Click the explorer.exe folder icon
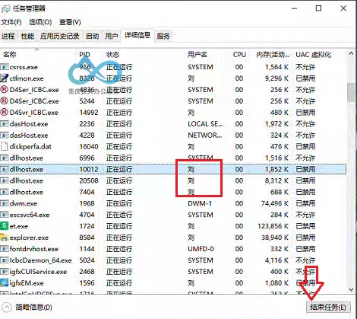The height and width of the screenshot is (319, 357). 5,238
